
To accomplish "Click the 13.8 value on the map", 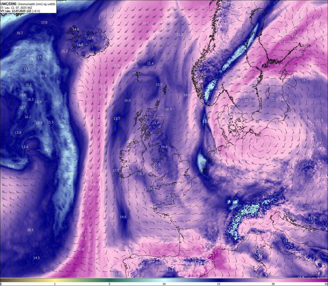I will pyautogui.click(x=18, y=133).
